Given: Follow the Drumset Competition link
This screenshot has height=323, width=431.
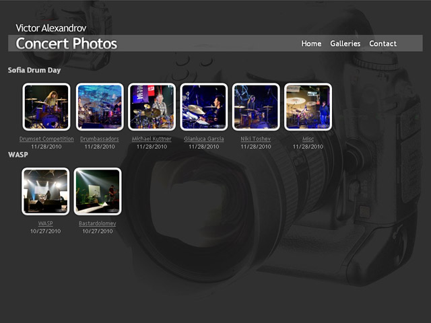Looking at the screenshot, I should (x=46, y=139).
